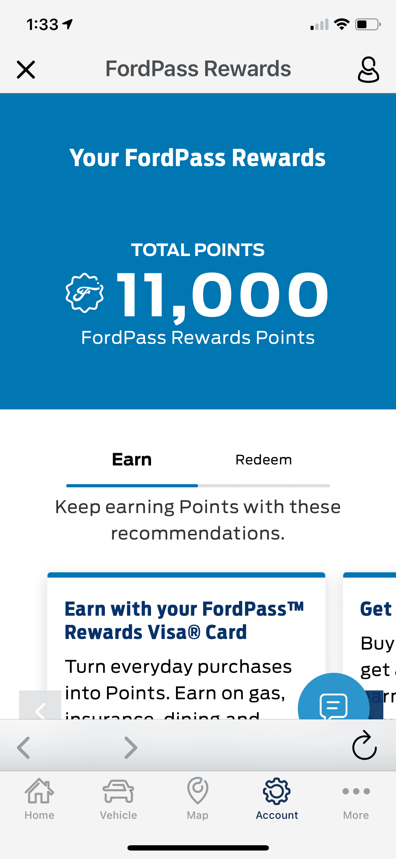Go forward using the right navigation arrow

pos(131,748)
